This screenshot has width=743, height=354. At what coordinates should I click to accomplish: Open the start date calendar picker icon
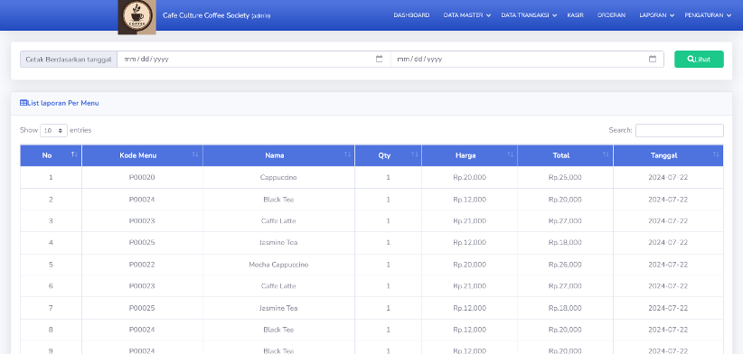379,60
